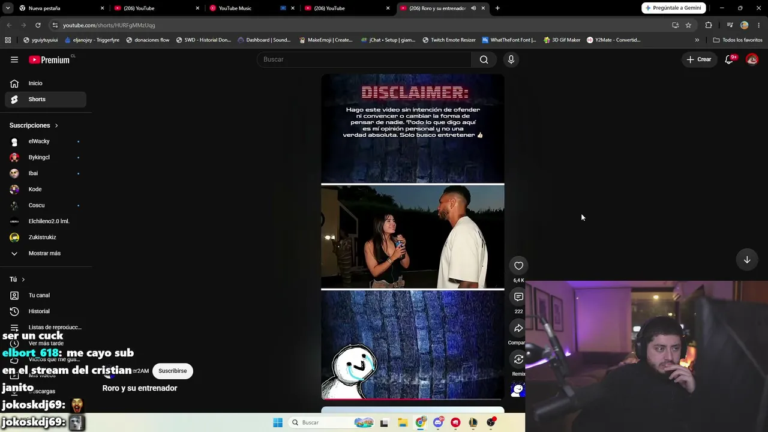Click the search magnifier button on YouTube

pyautogui.click(x=484, y=59)
